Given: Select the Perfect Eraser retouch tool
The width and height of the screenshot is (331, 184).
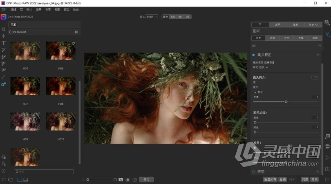Looking at the screenshot, I should coord(3,57).
